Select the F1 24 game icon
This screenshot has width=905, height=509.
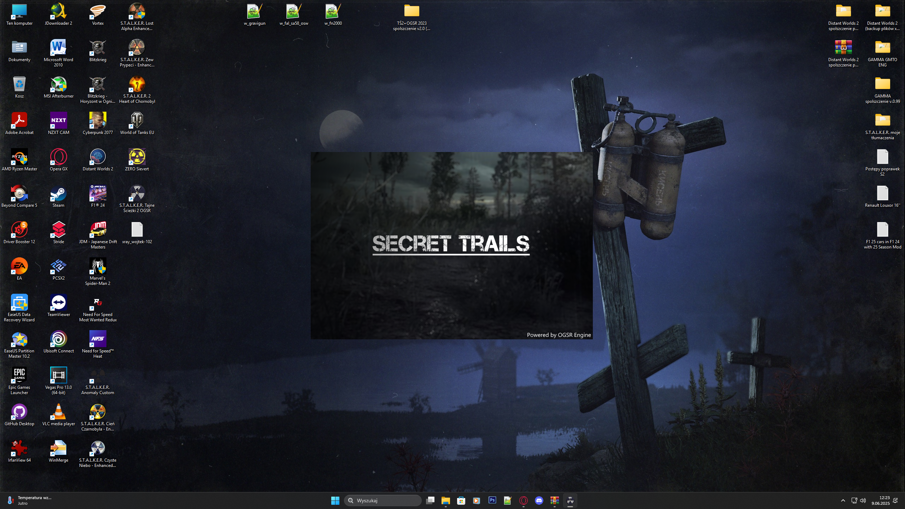coord(98,197)
